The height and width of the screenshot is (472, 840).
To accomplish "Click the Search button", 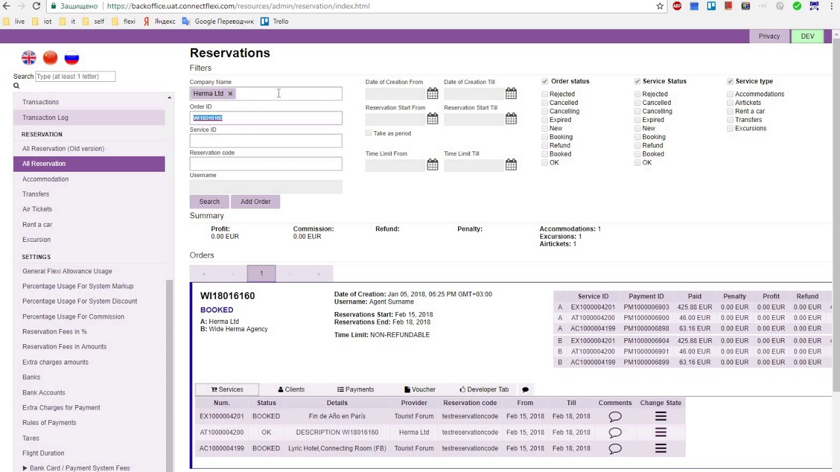I will click(x=209, y=202).
